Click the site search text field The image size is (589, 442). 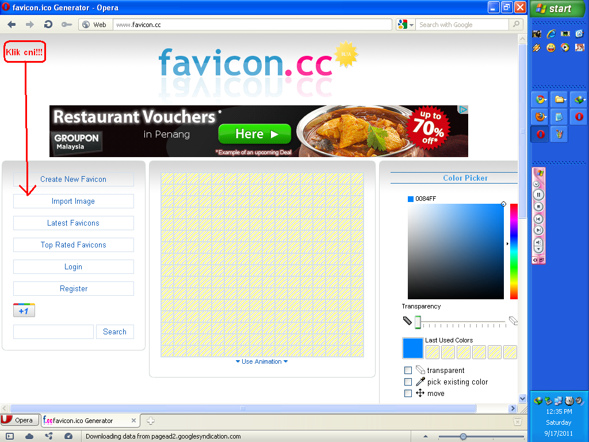coord(53,332)
